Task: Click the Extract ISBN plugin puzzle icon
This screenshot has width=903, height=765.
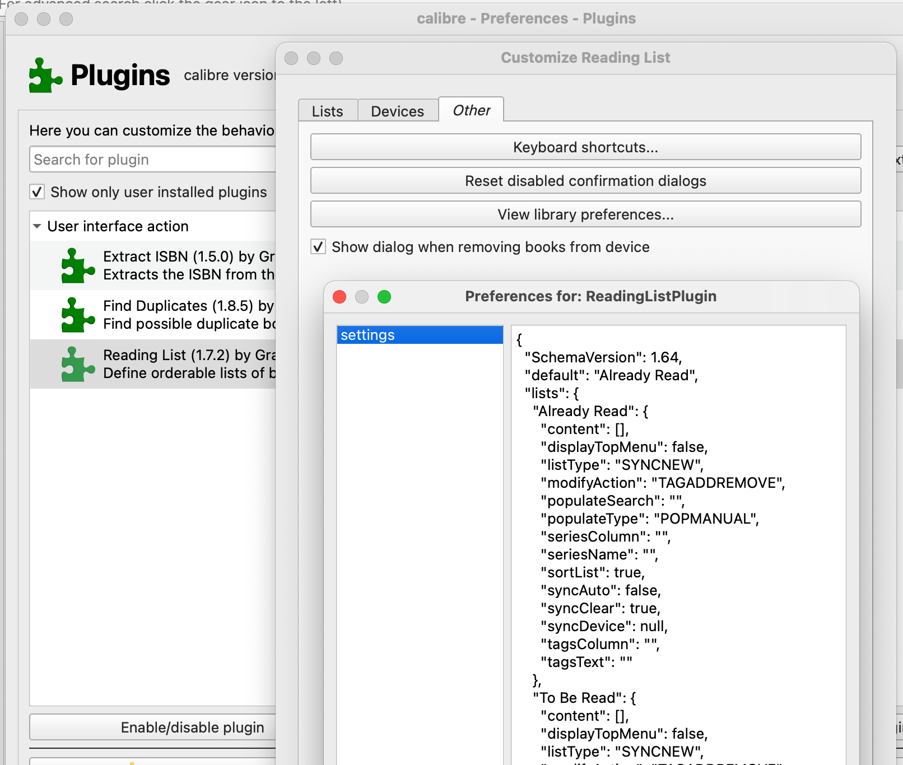Action: point(77,265)
